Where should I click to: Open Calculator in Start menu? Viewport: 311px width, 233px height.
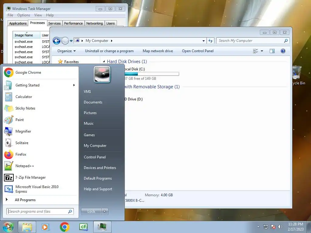pos(40,97)
